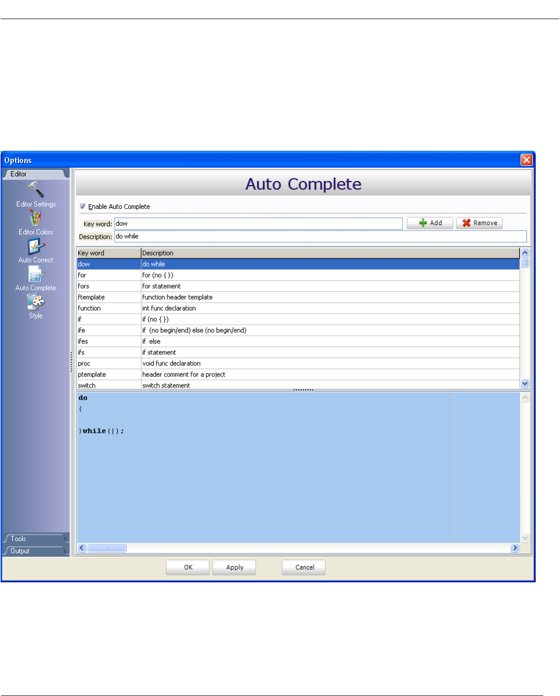Screen dimensions: 560x696
Task: Click keyword list scroll down arrow
Action: point(525,383)
